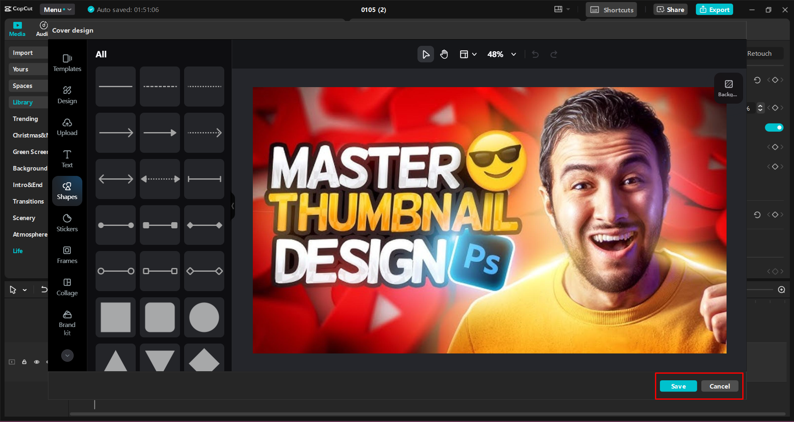Open the Brand kit panel
Image resolution: width=794 pixels, height=422 pixels.
pos(67,322)
